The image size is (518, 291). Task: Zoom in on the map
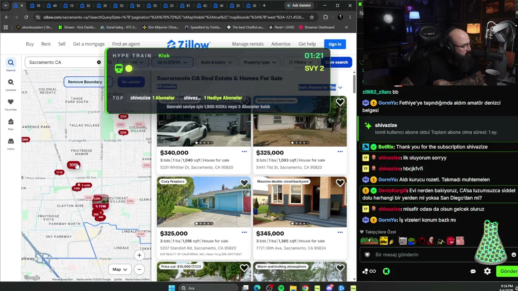coord(139,255)
